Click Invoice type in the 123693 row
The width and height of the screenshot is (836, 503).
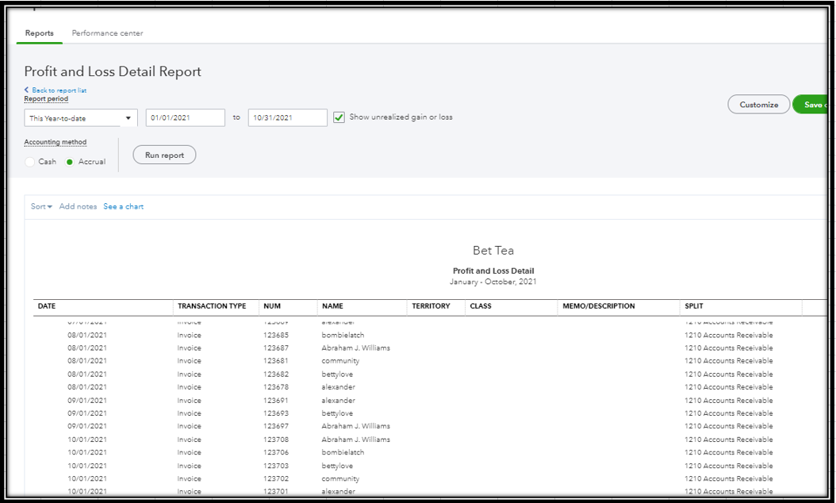[x=190, y=413]
